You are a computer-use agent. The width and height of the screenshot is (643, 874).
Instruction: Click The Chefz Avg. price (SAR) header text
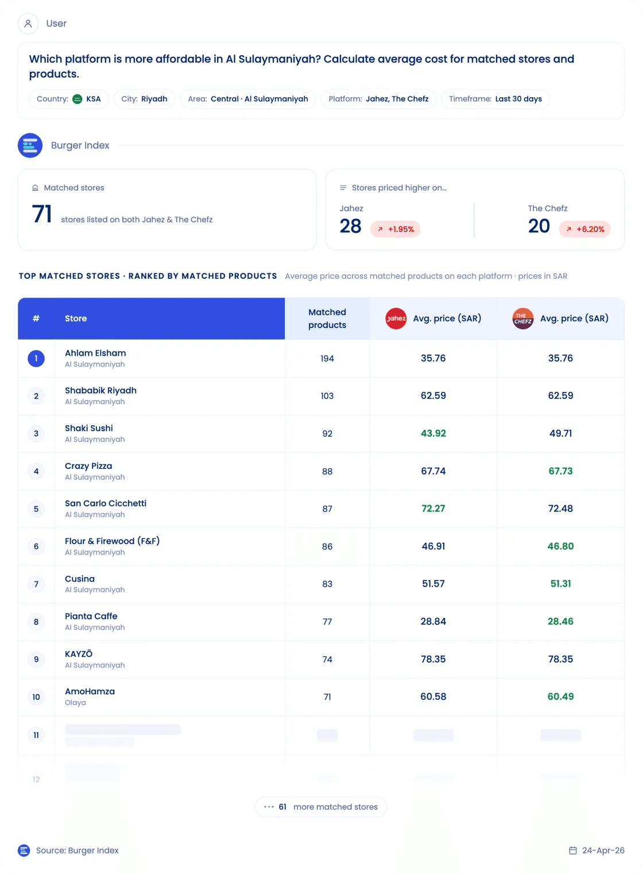[574, 318]
